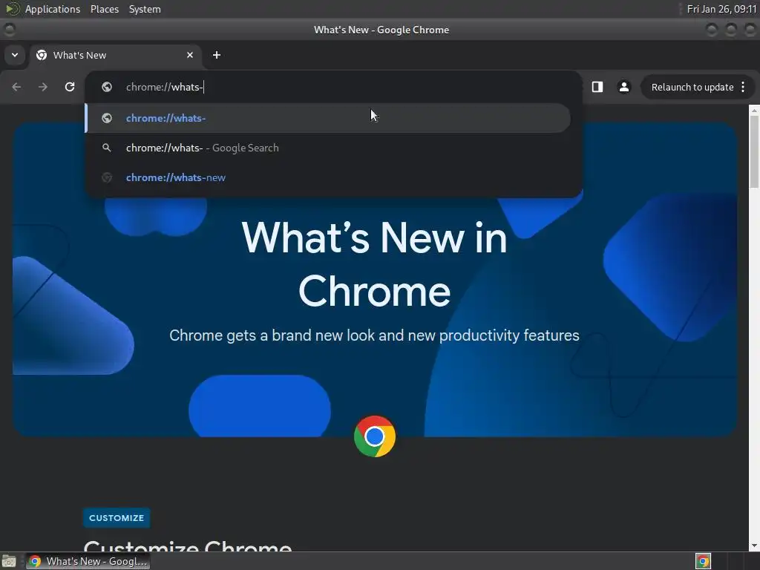This screenshot has width=760, height=570.
Task: Open a new tab with plus button
Action: tap(217, 55)
